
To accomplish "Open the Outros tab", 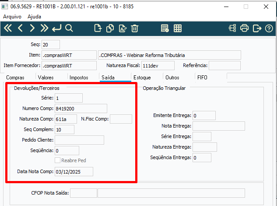I will [172, 78].
